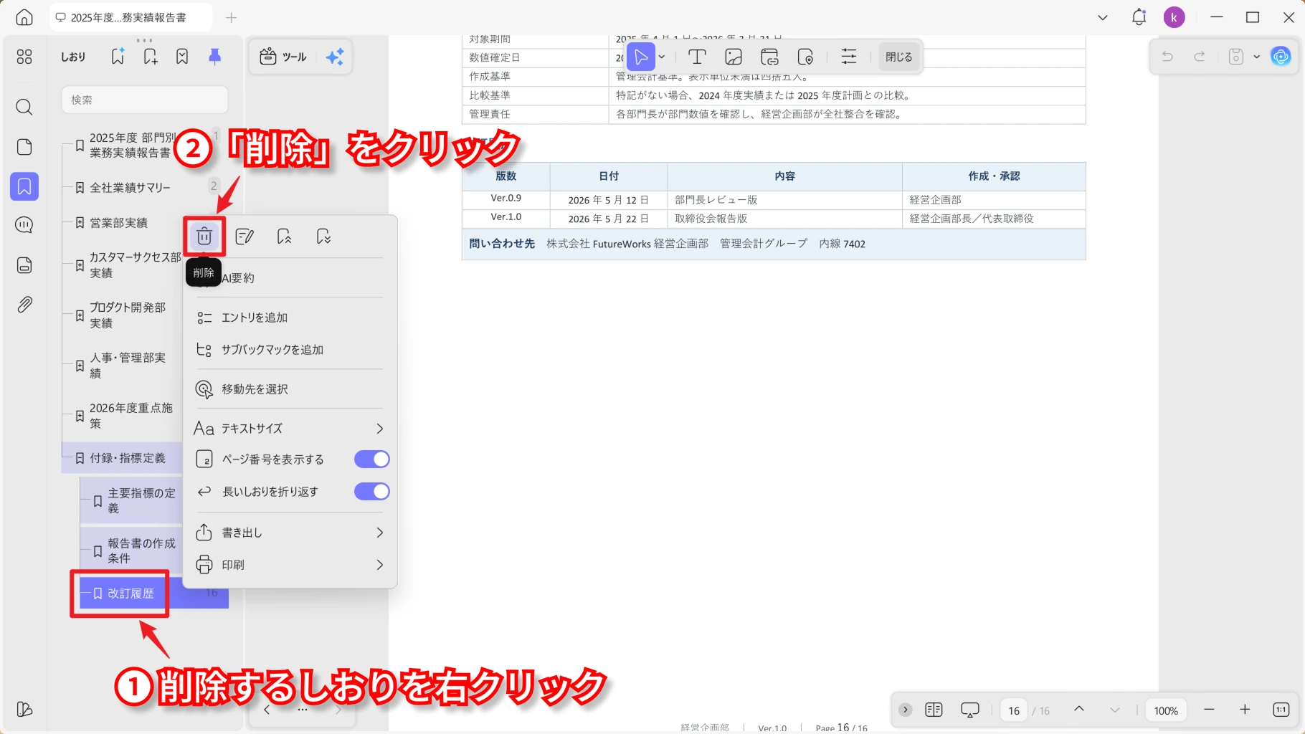Expand the 印刷 submenu

[290, 565]
